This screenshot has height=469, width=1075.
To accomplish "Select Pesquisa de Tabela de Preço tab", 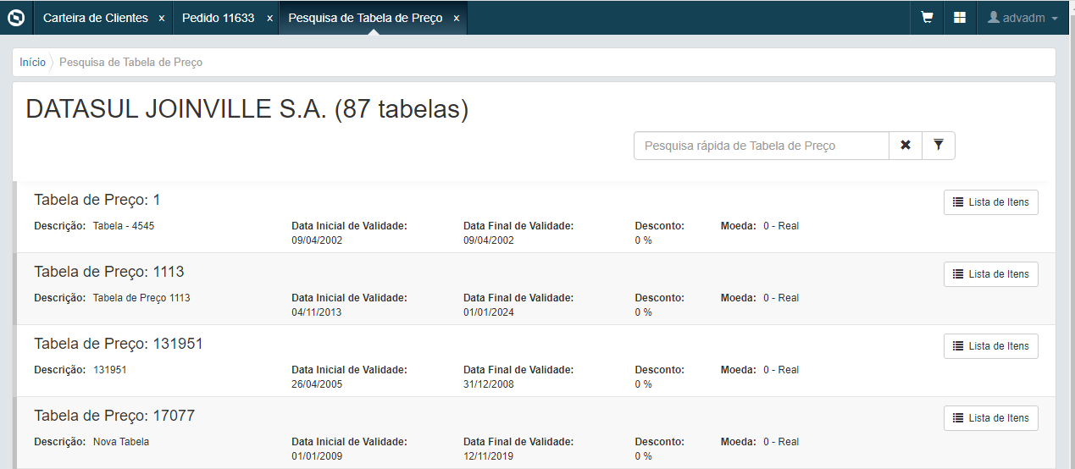I will click(365, 18).
